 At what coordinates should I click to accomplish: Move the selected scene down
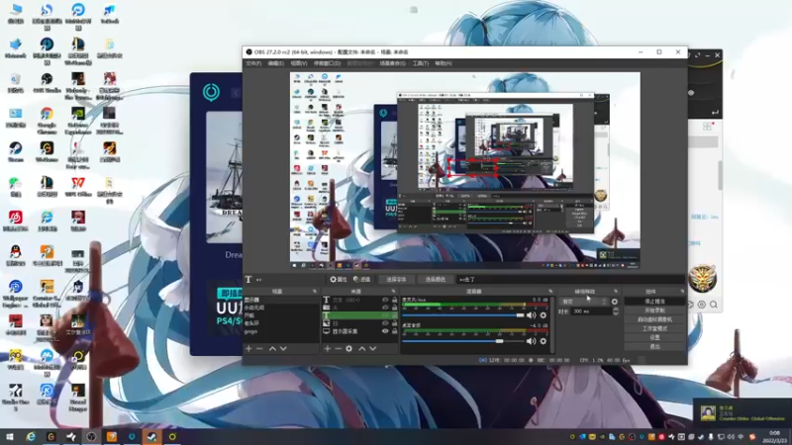(283, 349)
